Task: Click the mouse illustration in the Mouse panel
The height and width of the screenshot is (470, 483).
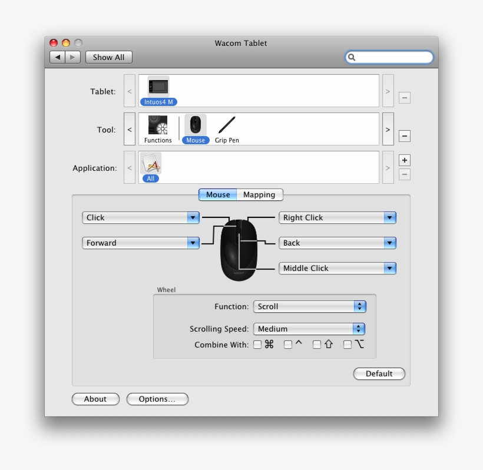Action: point(239,250)
